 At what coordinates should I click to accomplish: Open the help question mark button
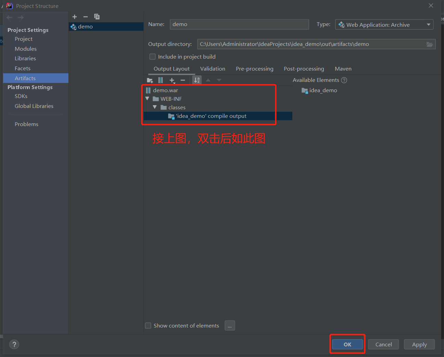[x=14, y=344]
